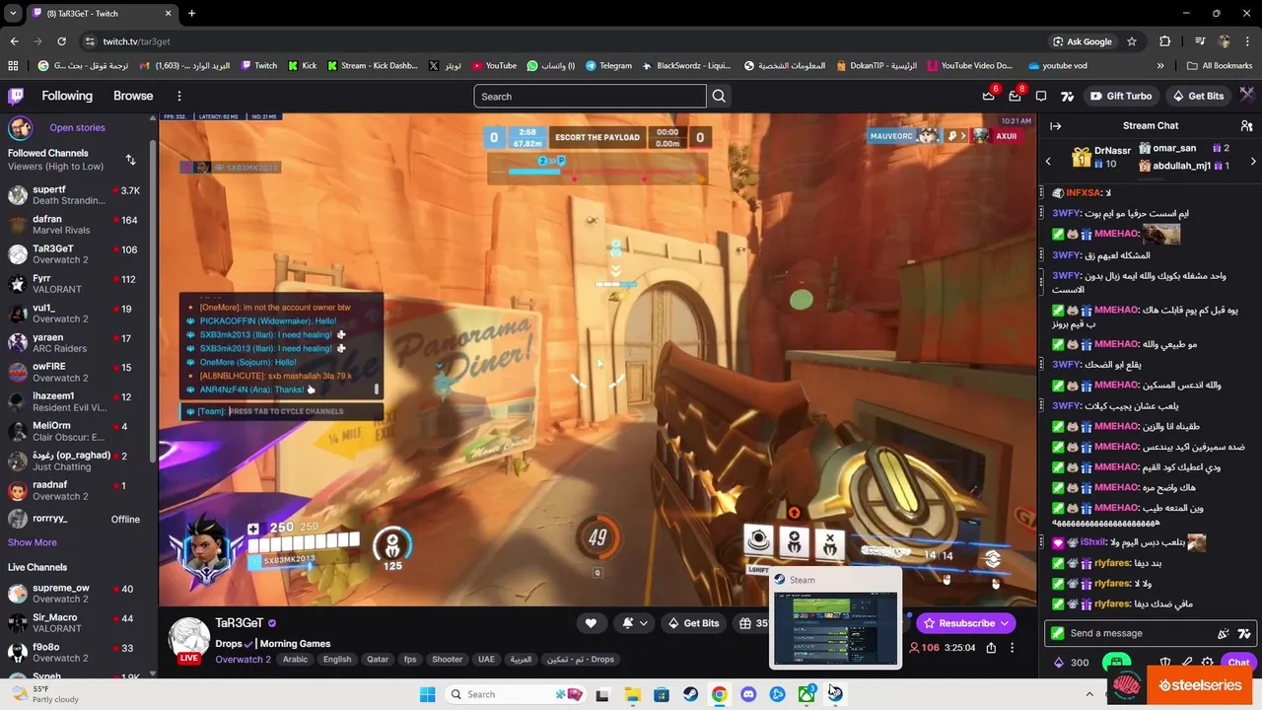The image size is (1262, 710).
Task: Open the Twitch home logo
Action: click(x=16, y=96)
